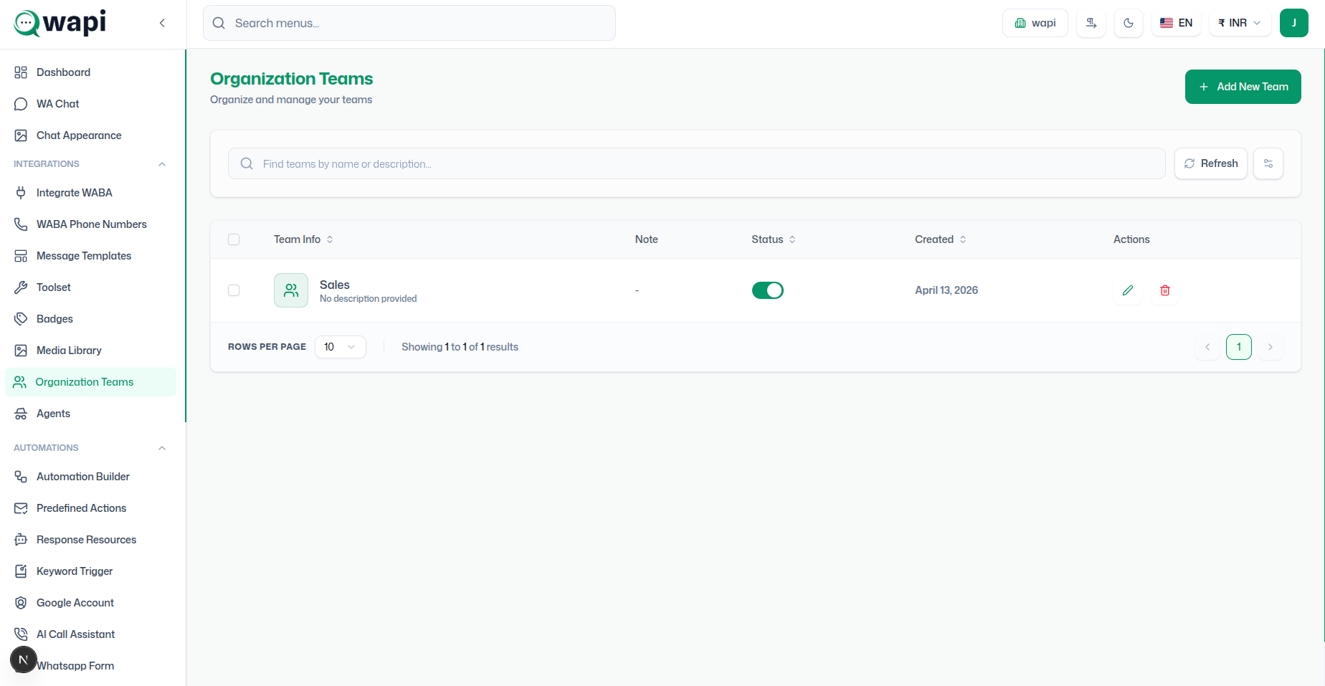Click the AI Call Assistant phone icon
This screenshot has width=1325, height=686.
pyautogui.click(x=21, y=634)
